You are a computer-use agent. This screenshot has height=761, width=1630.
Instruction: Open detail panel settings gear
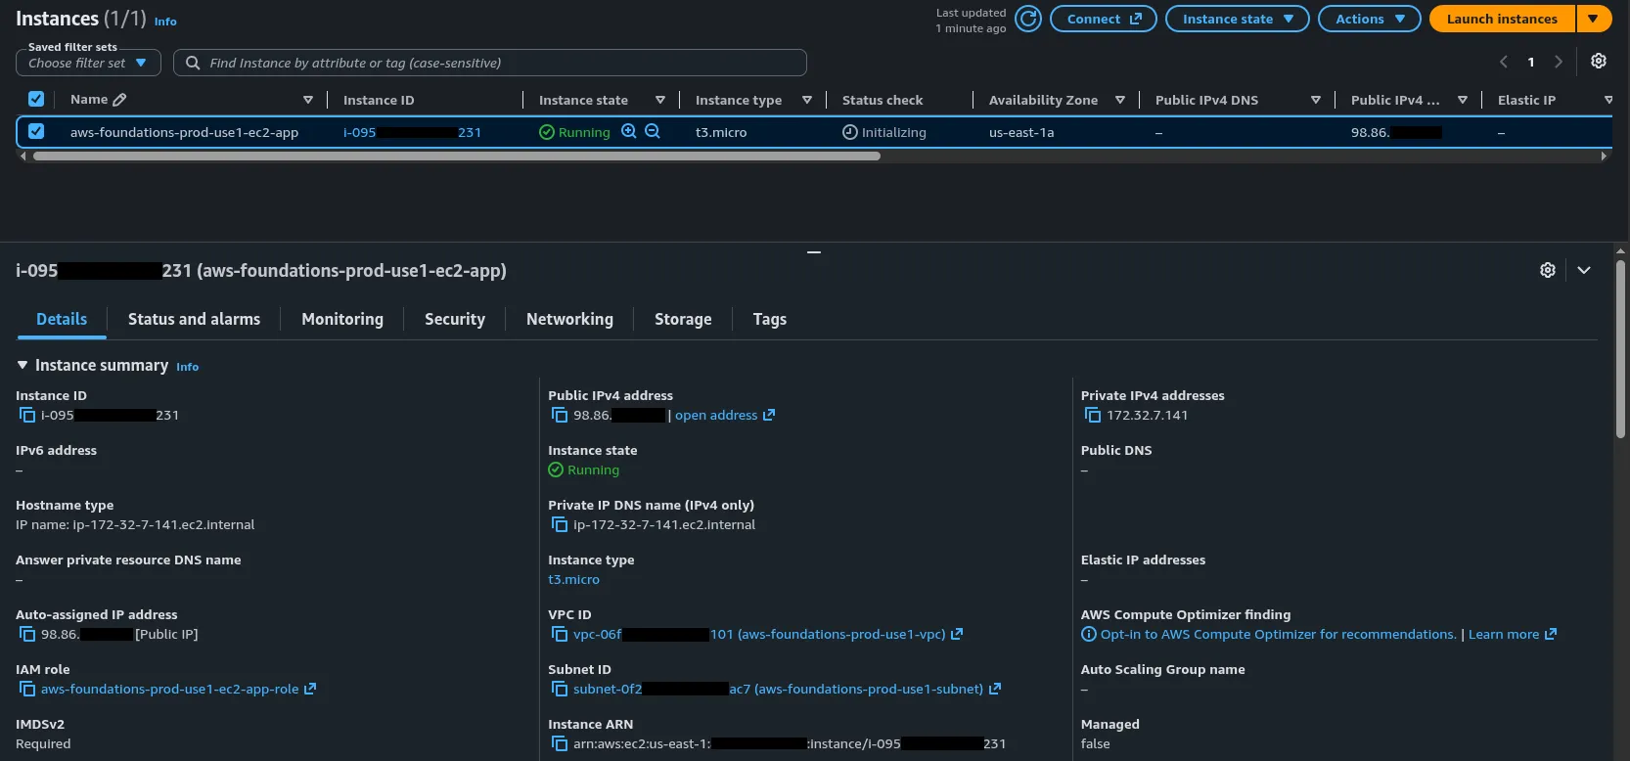click(x=1548, y=270)
